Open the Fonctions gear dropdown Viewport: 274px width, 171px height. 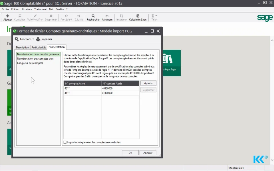[24, 39]
